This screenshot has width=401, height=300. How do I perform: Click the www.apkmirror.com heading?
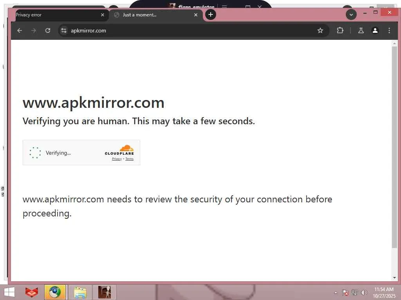coord(93,103)
